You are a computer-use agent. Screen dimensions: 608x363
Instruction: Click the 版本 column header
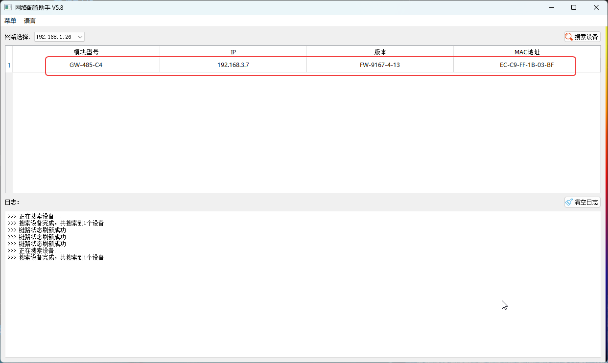[380, 52]
